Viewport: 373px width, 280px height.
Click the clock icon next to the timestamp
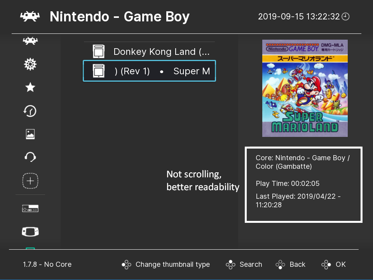[345, 17]
